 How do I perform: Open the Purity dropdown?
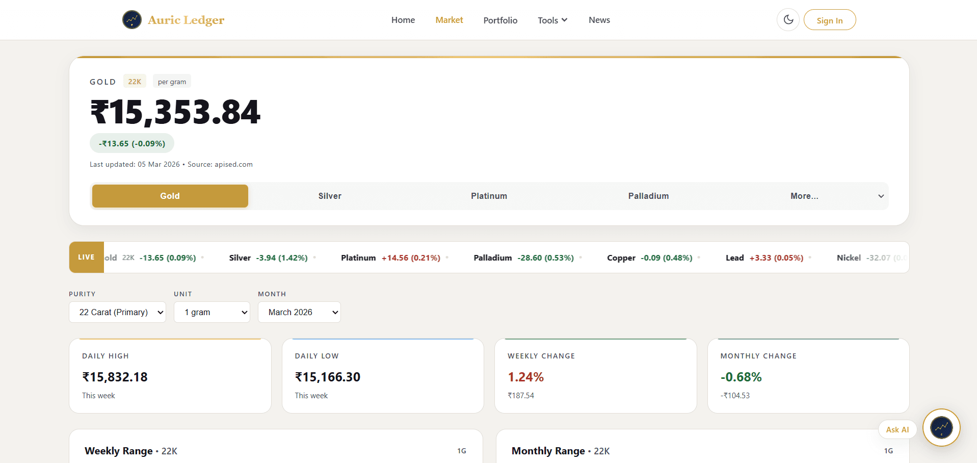(117, 312)
